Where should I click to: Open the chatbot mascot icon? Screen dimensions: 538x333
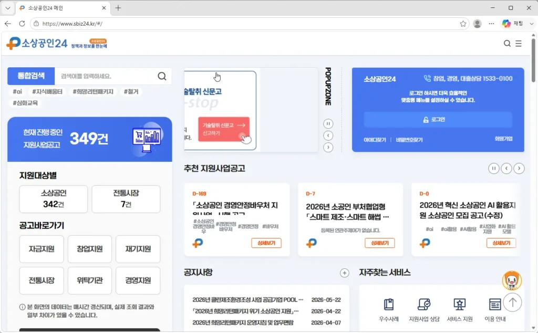tap(512, 280)
